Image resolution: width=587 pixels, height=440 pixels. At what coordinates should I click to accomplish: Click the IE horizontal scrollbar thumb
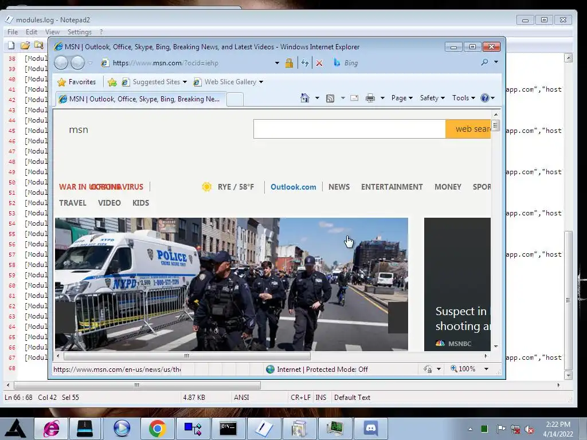tap(187, 356)
